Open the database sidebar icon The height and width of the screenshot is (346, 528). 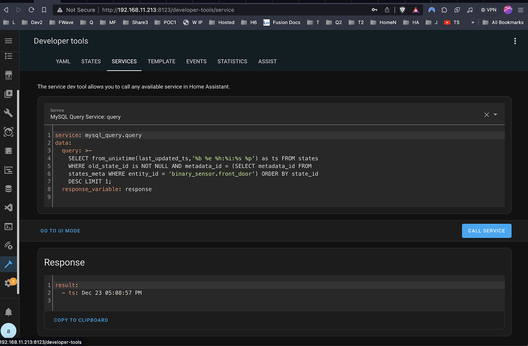coord(8,189)
